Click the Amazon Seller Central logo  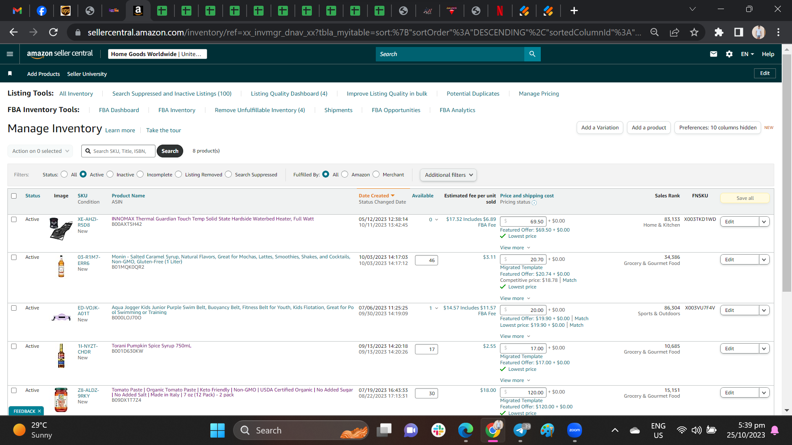(x=60, y=54)
